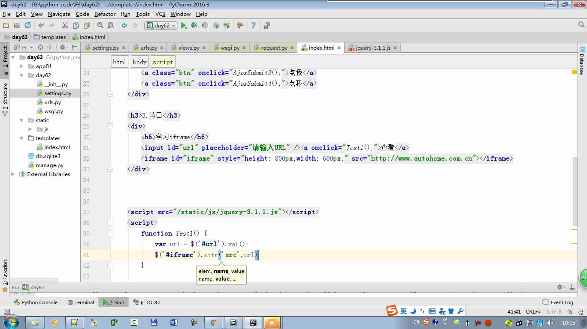Close the urls.py tab
The image size is (587, 329).
pos(161,48)
